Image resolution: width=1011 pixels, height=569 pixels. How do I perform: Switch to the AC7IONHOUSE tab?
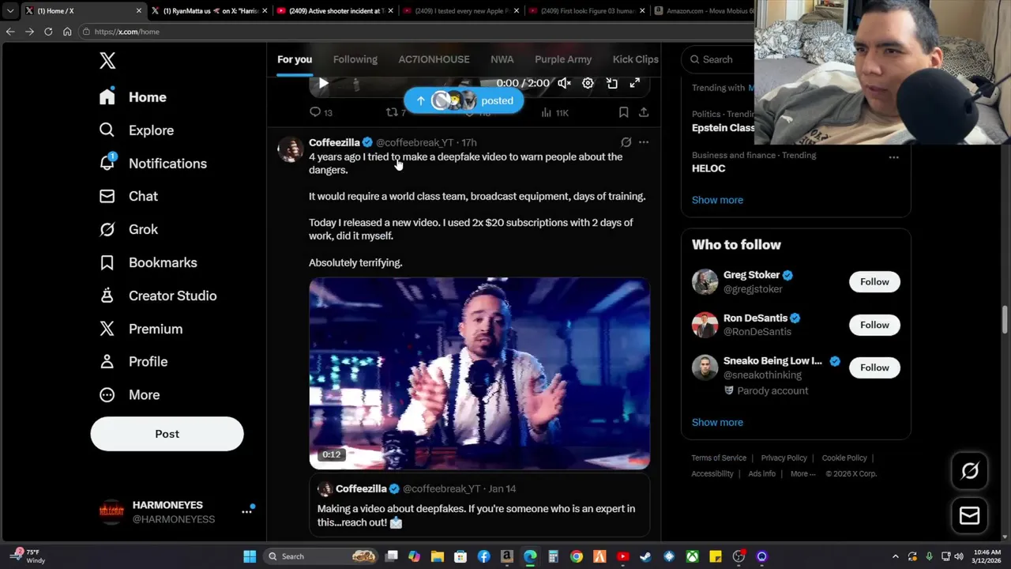tap(434, 59)
